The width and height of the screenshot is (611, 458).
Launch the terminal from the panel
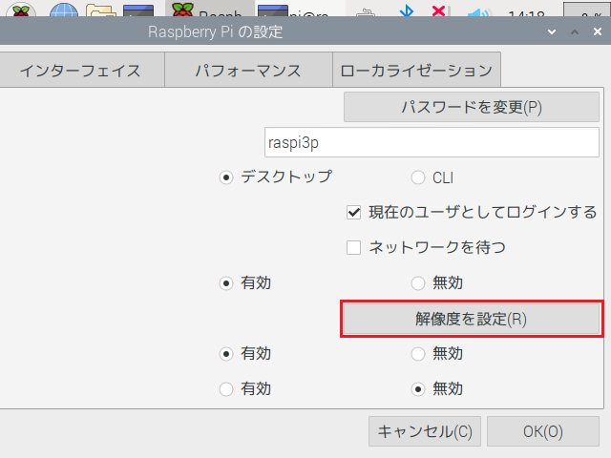139,12
